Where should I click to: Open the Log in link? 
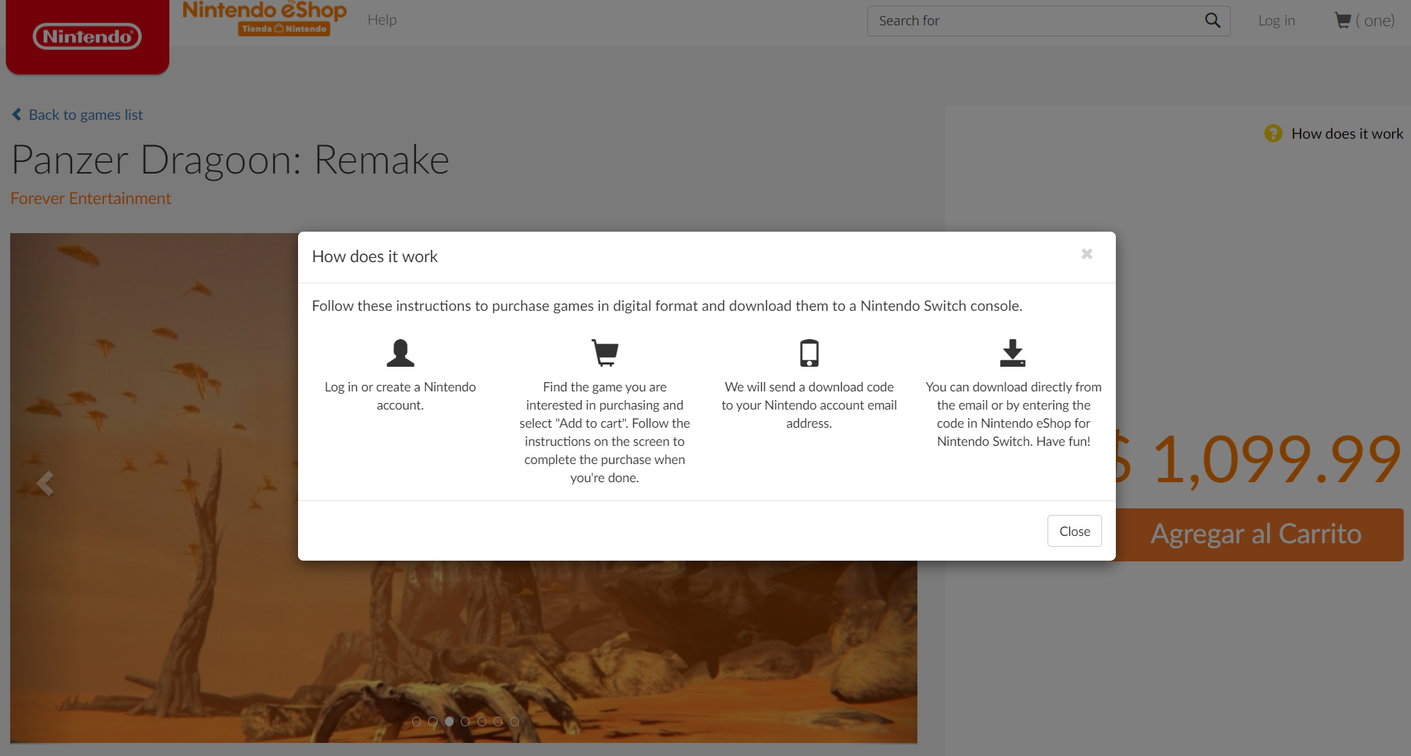[x=1277, y=20]
